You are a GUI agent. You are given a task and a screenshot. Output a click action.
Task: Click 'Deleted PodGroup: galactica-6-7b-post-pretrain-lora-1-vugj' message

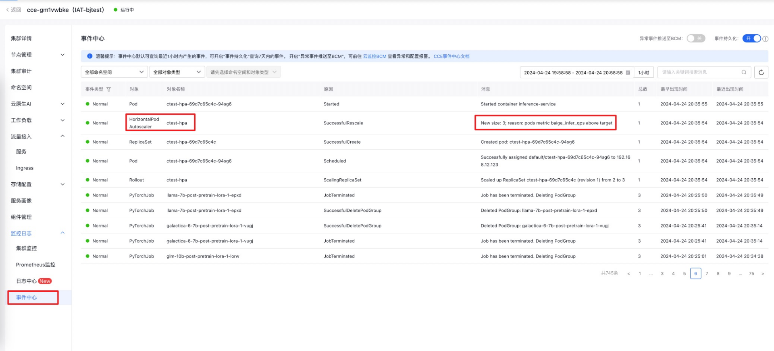[x=545, y=226]
